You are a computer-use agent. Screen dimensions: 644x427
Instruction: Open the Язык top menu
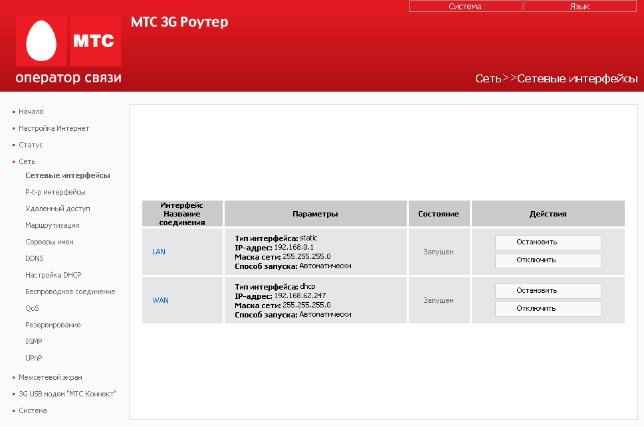pyautogui.click(x=580, y=6)
